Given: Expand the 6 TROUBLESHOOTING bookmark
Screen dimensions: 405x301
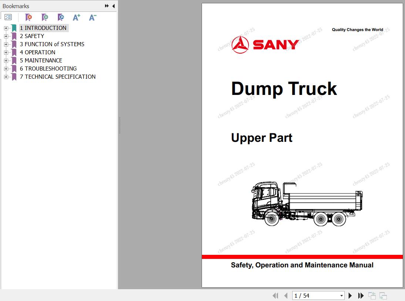Looking at the screenshot, I should tap(6, 69).
